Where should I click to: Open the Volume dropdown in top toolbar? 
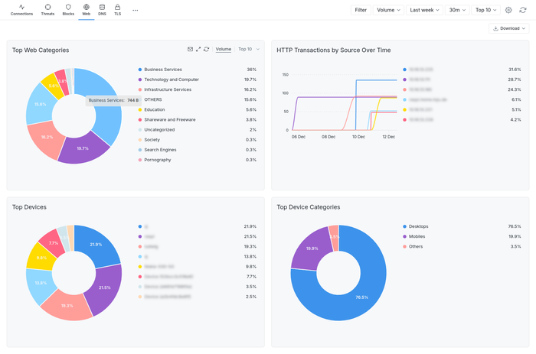coord(388,10)
